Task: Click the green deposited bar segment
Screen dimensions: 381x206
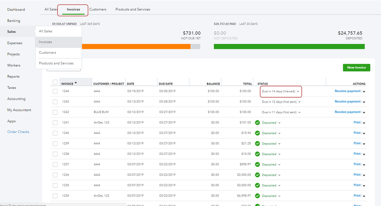Action: click(289, 47)
